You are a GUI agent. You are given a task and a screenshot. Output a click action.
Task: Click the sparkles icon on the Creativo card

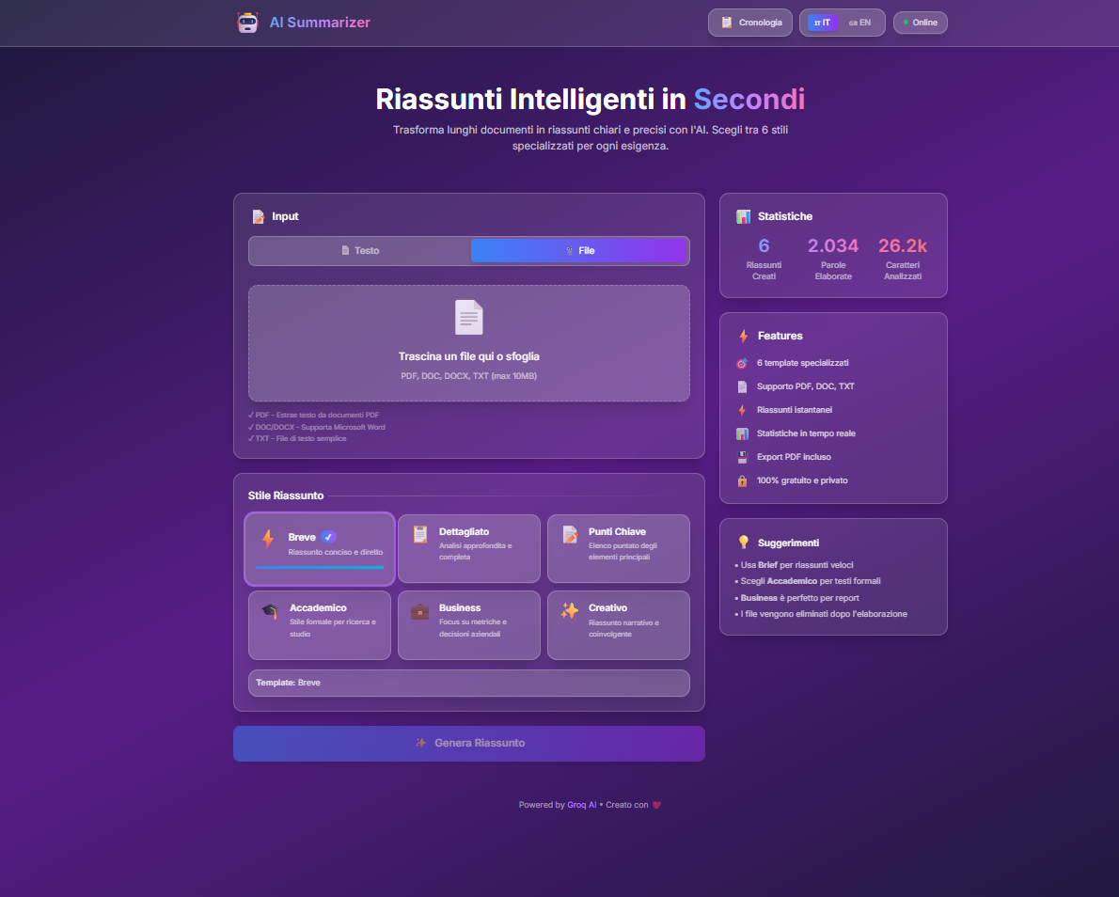(568, 612)
